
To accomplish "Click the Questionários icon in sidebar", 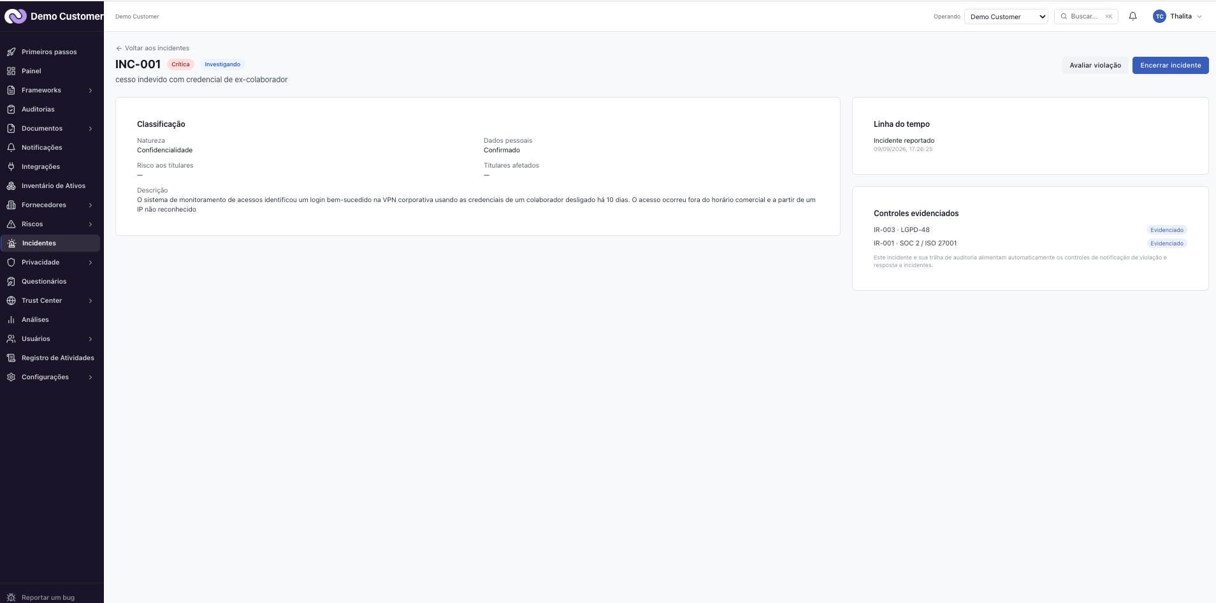I will (11, 281).
